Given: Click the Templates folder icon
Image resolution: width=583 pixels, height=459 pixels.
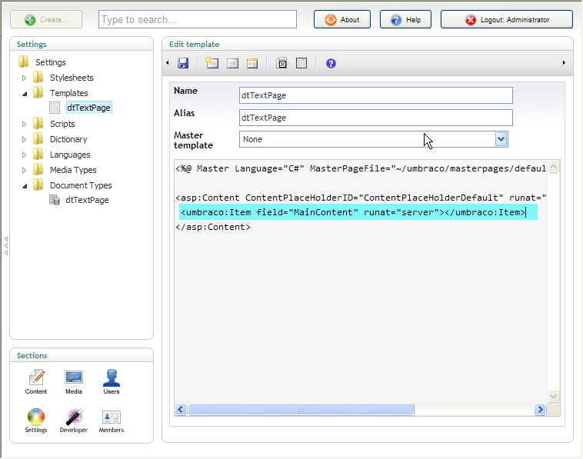Looking at the screenshot, I should pyautogui.click(x=38, y=92).
